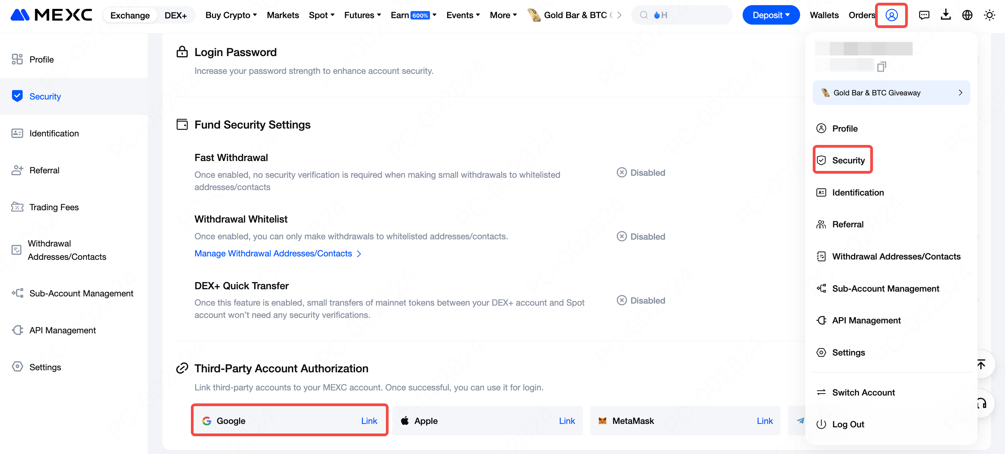The height and width of the screenshot is (454, 1005).
Task: Toggle Fast Withdrawal Disabled status
Action: (x=641, y=172)
